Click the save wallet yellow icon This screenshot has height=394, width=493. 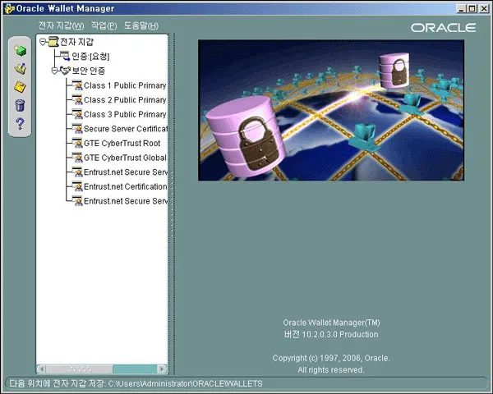click(20, 87)
